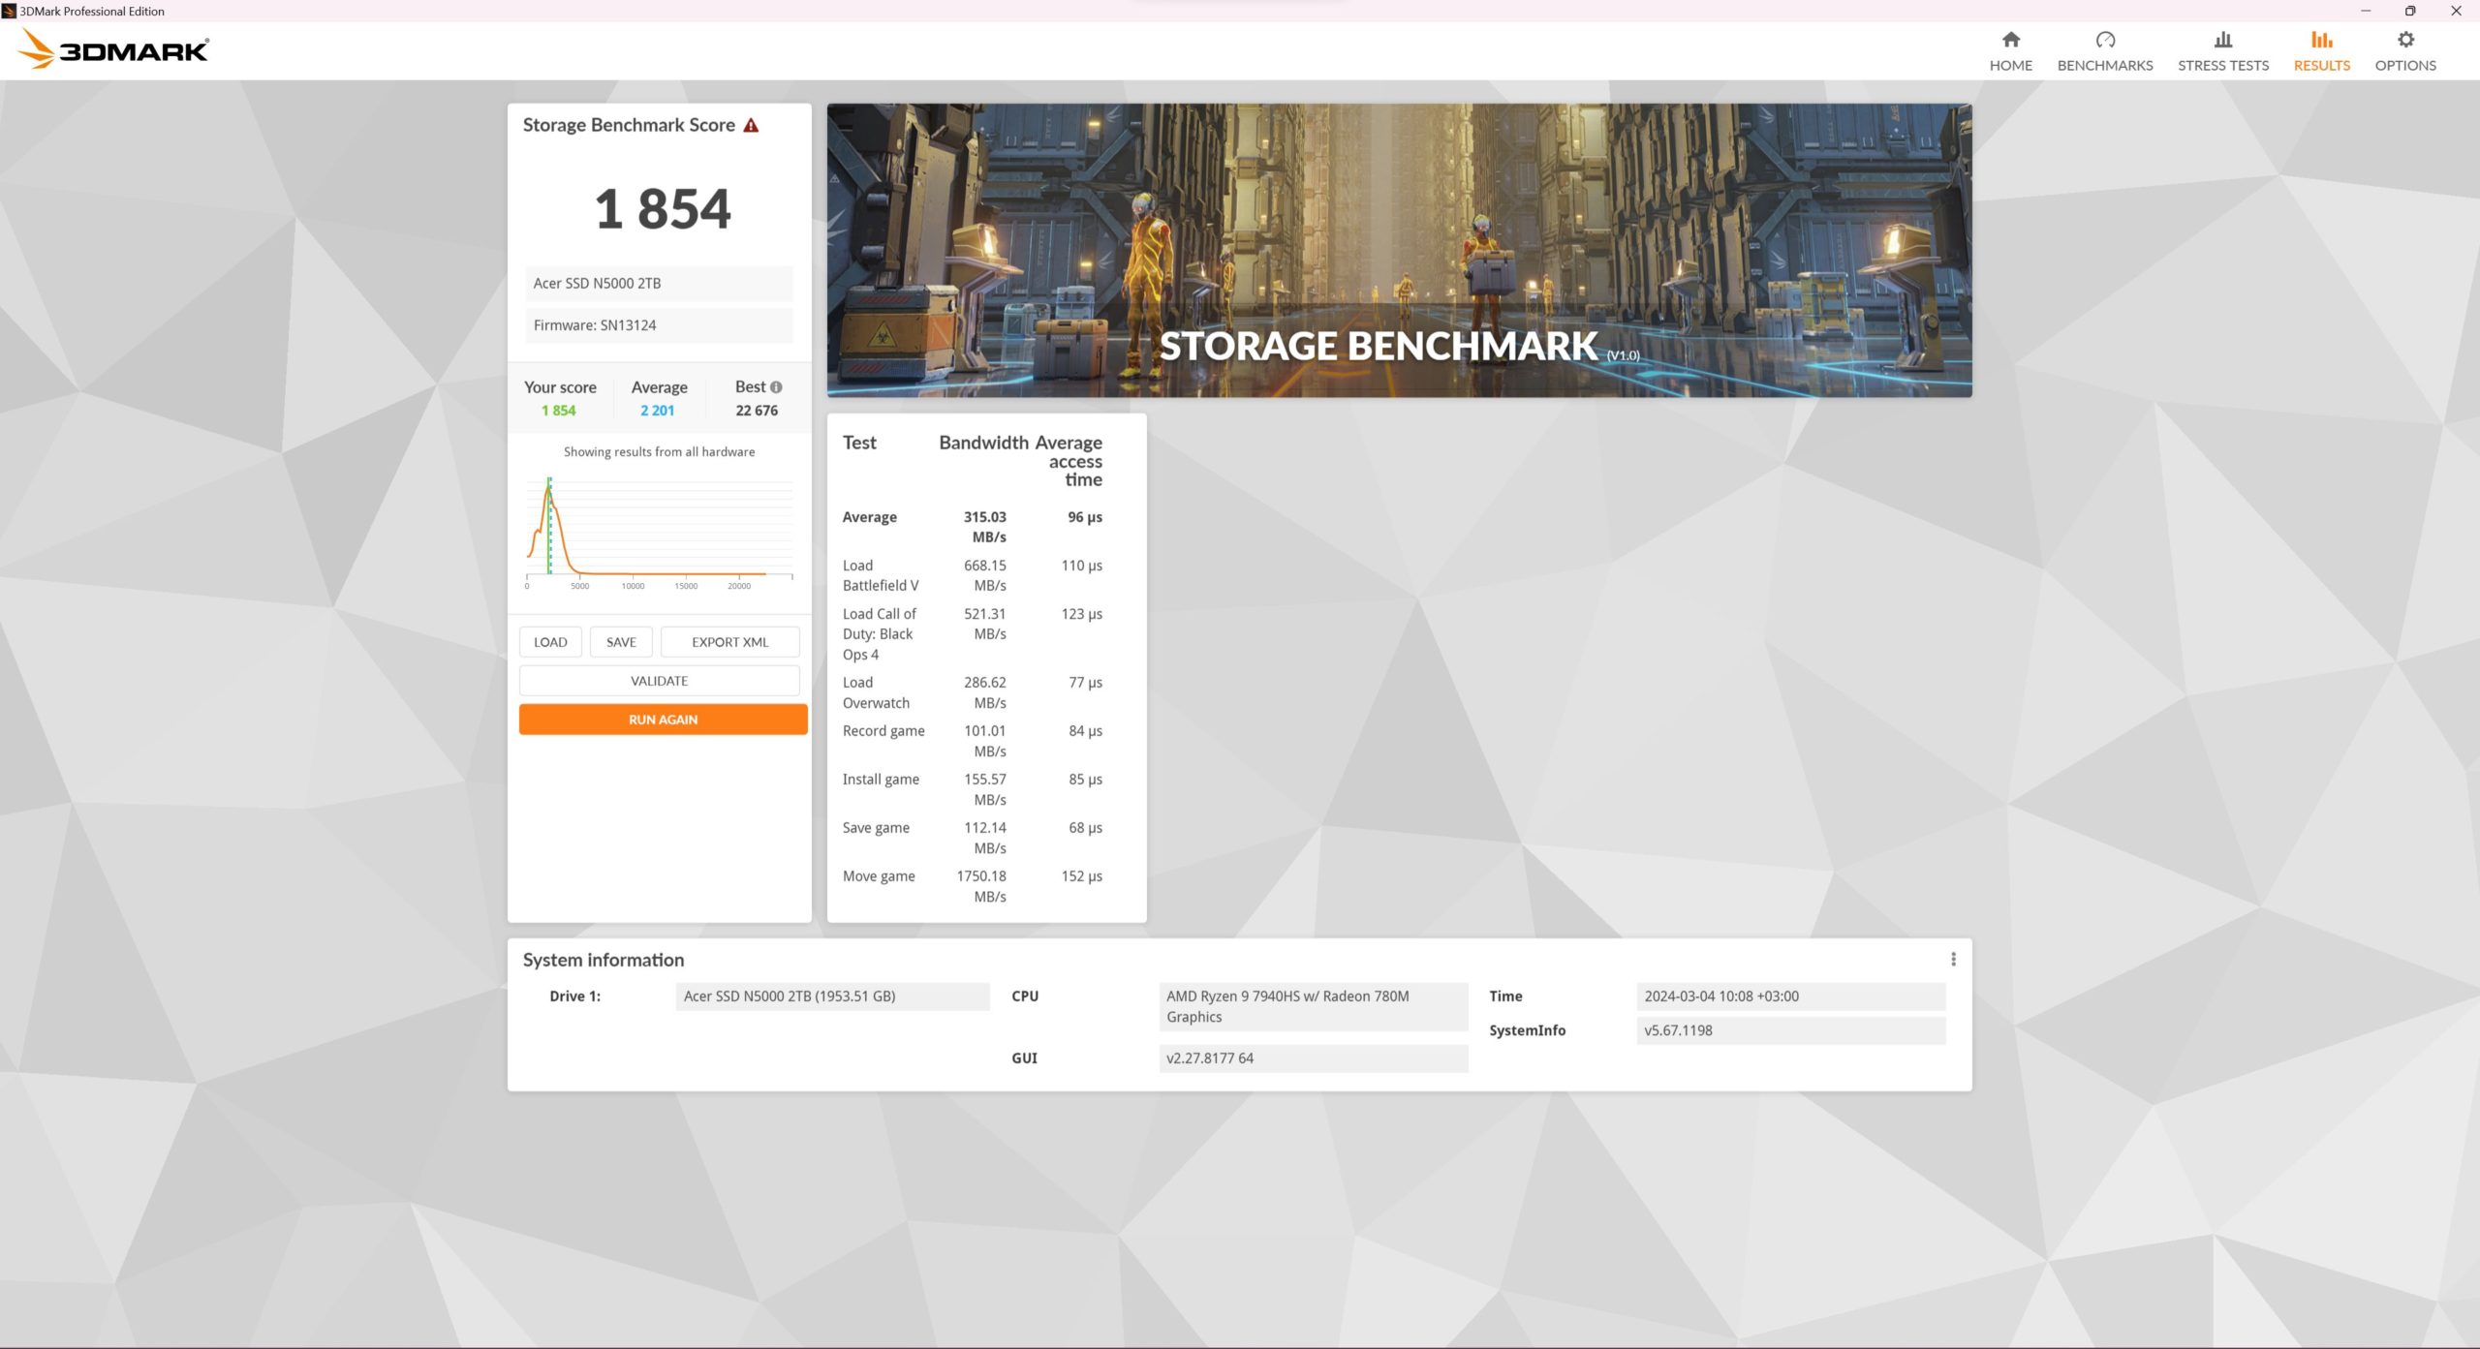This screenshot has width=2480, height=1349.
Task: Click the green Your score value 1 854
Action: point(558,411)
